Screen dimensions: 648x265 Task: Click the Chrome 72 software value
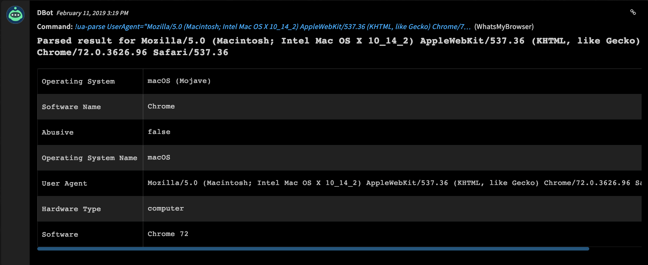[168, 234]
